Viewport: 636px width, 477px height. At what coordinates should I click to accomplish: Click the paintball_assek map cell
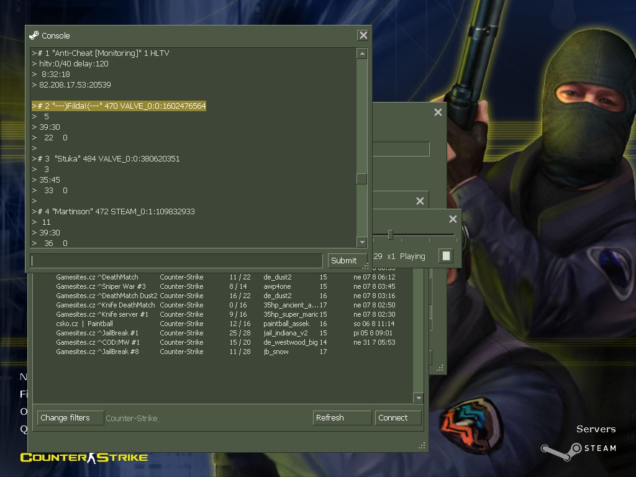coord(286,324)
